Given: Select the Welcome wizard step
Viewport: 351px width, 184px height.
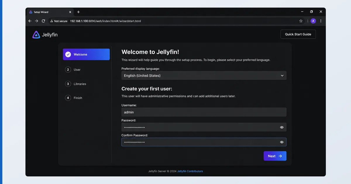Looking at the screenshot, I should [86, 54].
